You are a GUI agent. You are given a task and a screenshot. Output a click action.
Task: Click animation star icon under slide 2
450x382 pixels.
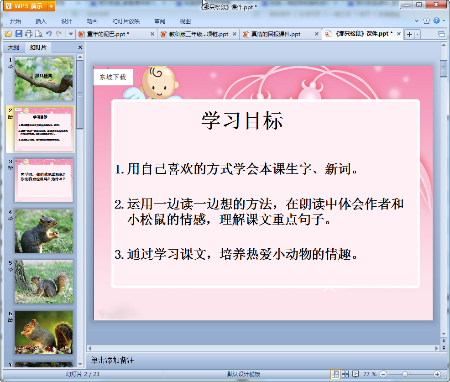point(10,117)
